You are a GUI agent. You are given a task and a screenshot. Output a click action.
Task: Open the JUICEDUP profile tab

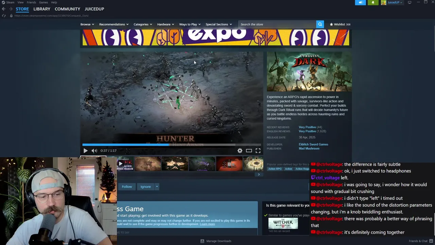point(94,9)
